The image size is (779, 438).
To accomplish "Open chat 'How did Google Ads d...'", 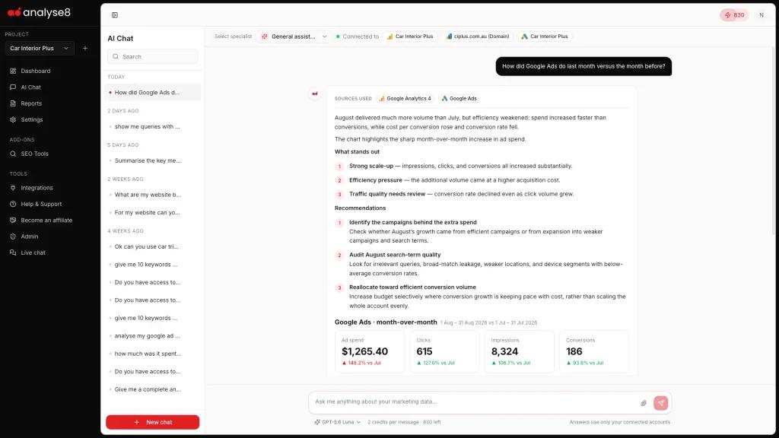I will (x=152, y=92).
